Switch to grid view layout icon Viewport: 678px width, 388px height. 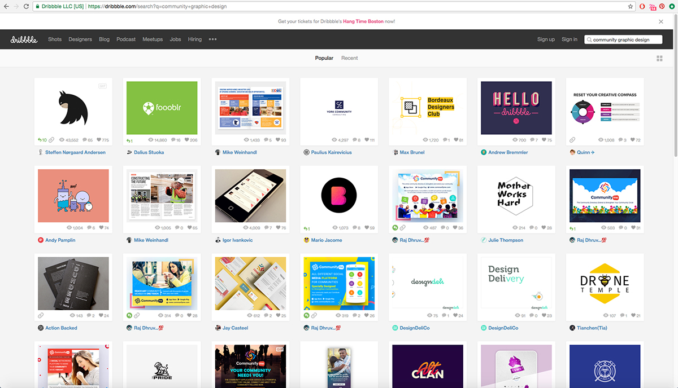point(659,59)
